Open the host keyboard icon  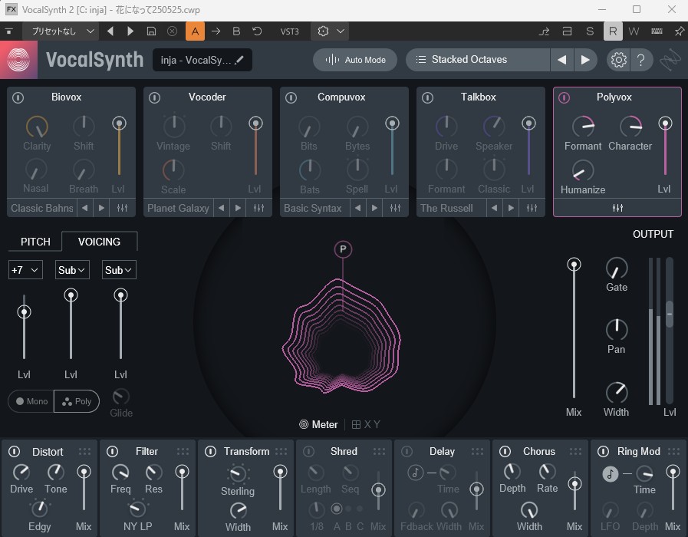(x=657, y=31)
